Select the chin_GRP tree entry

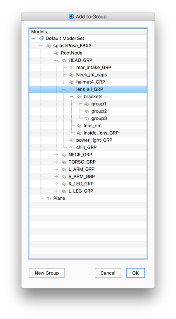pos(86,147)
